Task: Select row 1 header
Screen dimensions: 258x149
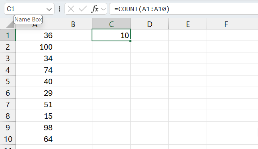Action: [8, 35]
